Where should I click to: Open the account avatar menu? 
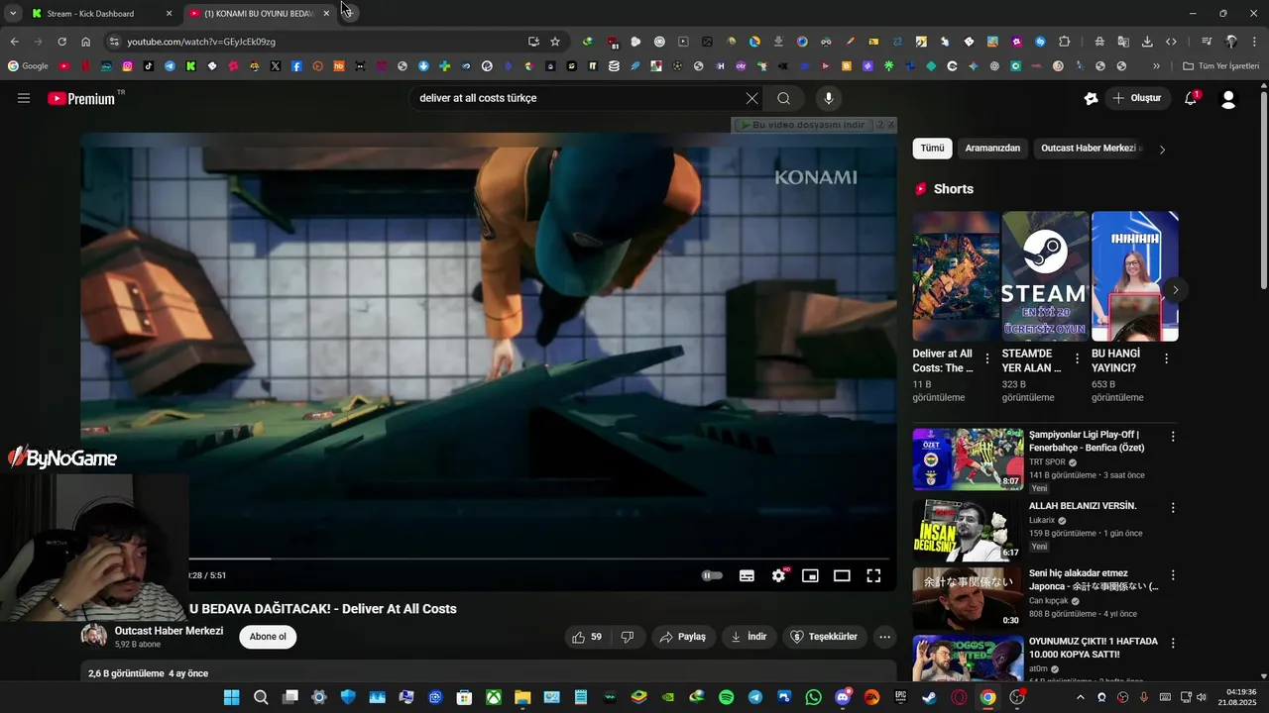pyautogui.click(x=1228, y=99)
